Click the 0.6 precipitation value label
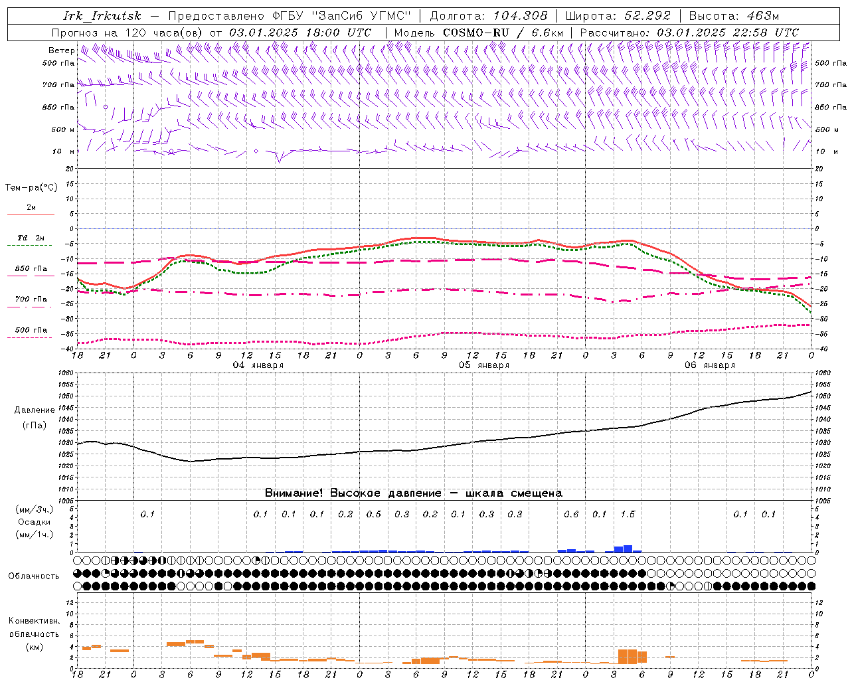 (571, 514)
